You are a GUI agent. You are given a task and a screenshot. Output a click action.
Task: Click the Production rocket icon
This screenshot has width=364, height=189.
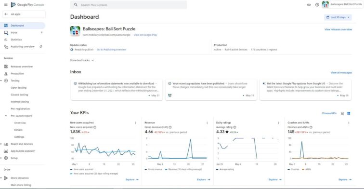pos(6,73)
